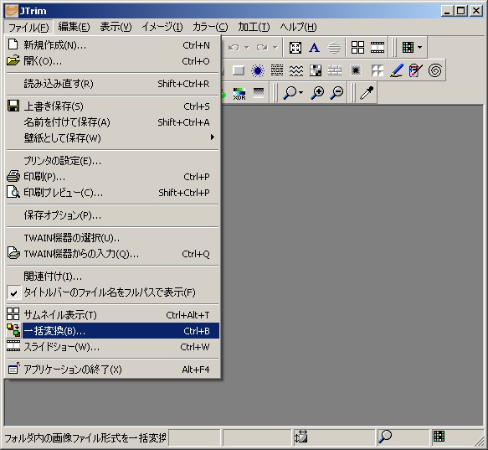Click the spiral swirl effect icon
The image size is (488, 450).
pos(434,70)
